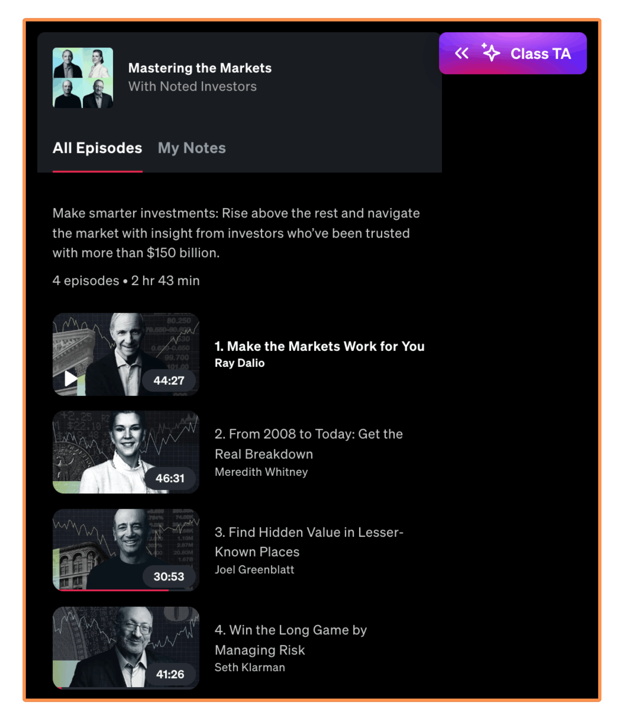Click the 41:26 duration badge
Screen dimensions: 624x720
coord(170,674)
